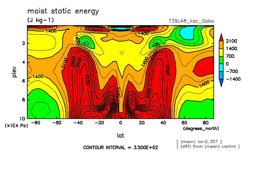Click the "(diff) from (mean) control" annotation
This screenshot has width=268, height=194.
point(208,146)
